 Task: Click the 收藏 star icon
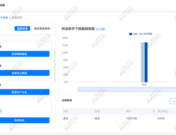point(98,29)
